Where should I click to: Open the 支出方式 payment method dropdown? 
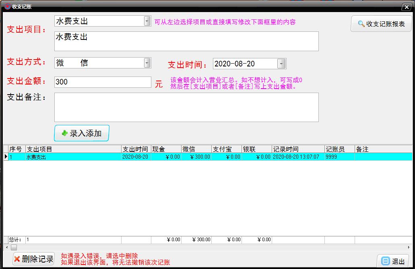point(147,63)
